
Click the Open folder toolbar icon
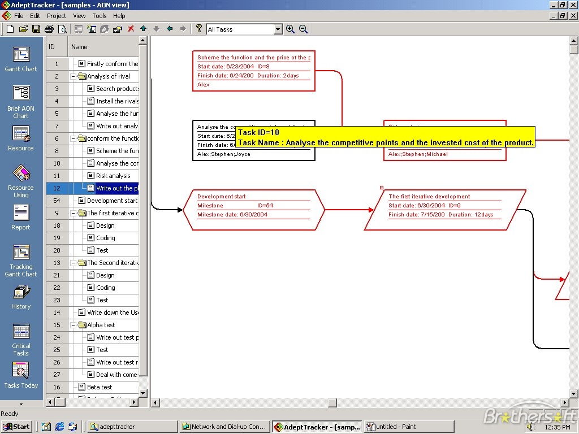(x=23, y=29)
